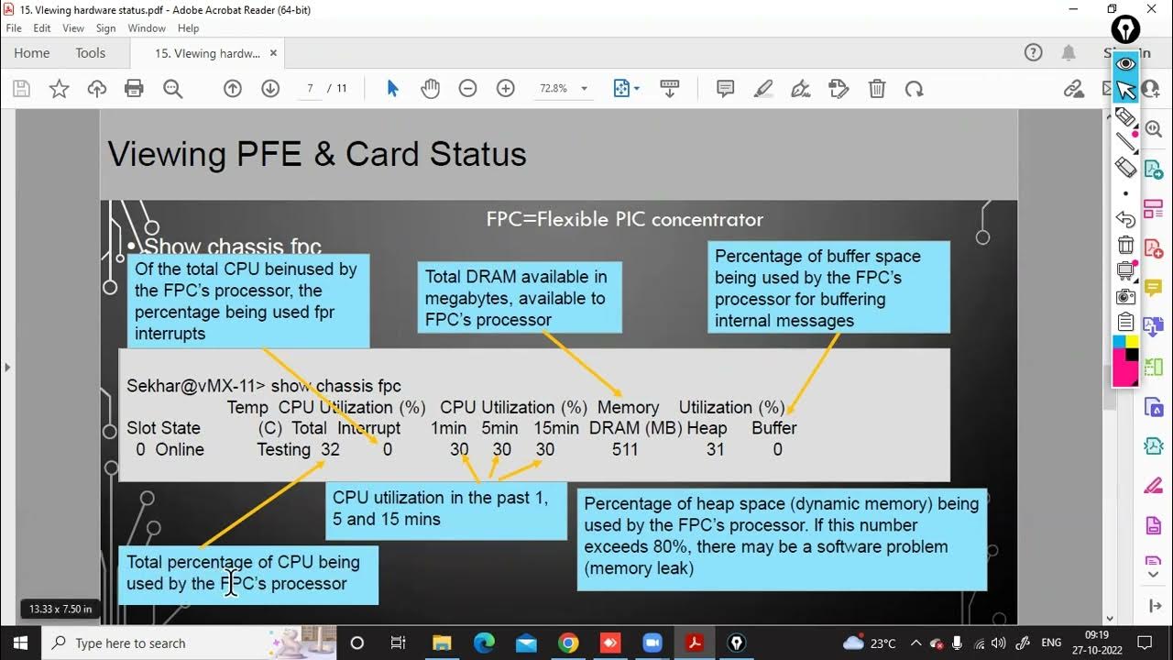Zoom in with the plus circle button
This screenshot has height=660, width=1173.
(x=505, y=89)
